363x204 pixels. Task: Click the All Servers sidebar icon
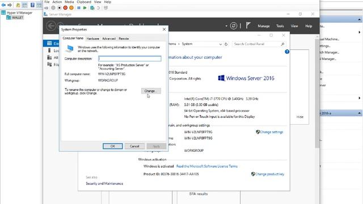[49, 57]
